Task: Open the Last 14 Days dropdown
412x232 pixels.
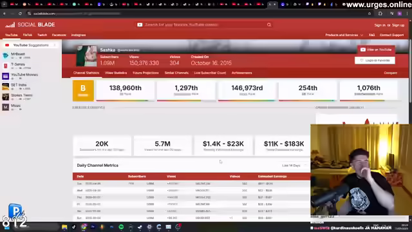Action: 294,166
